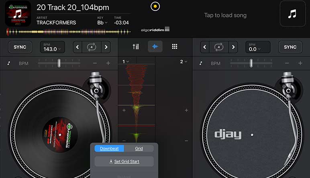Increase right deck tempo with plus

pyautogui.click(x=300, y=63)
